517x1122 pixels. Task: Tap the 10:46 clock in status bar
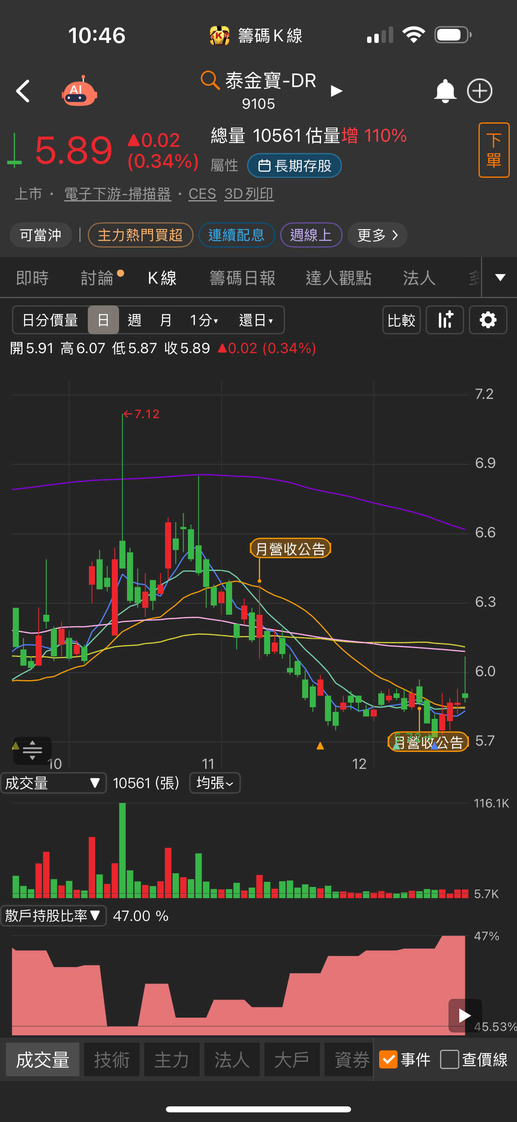point(97,35)
